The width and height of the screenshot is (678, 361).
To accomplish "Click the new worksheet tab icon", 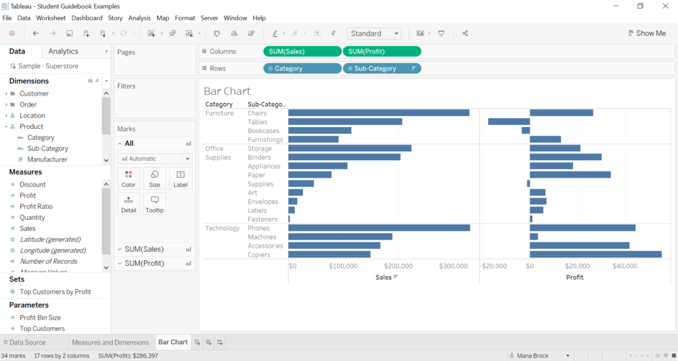I will click(197, 342).
